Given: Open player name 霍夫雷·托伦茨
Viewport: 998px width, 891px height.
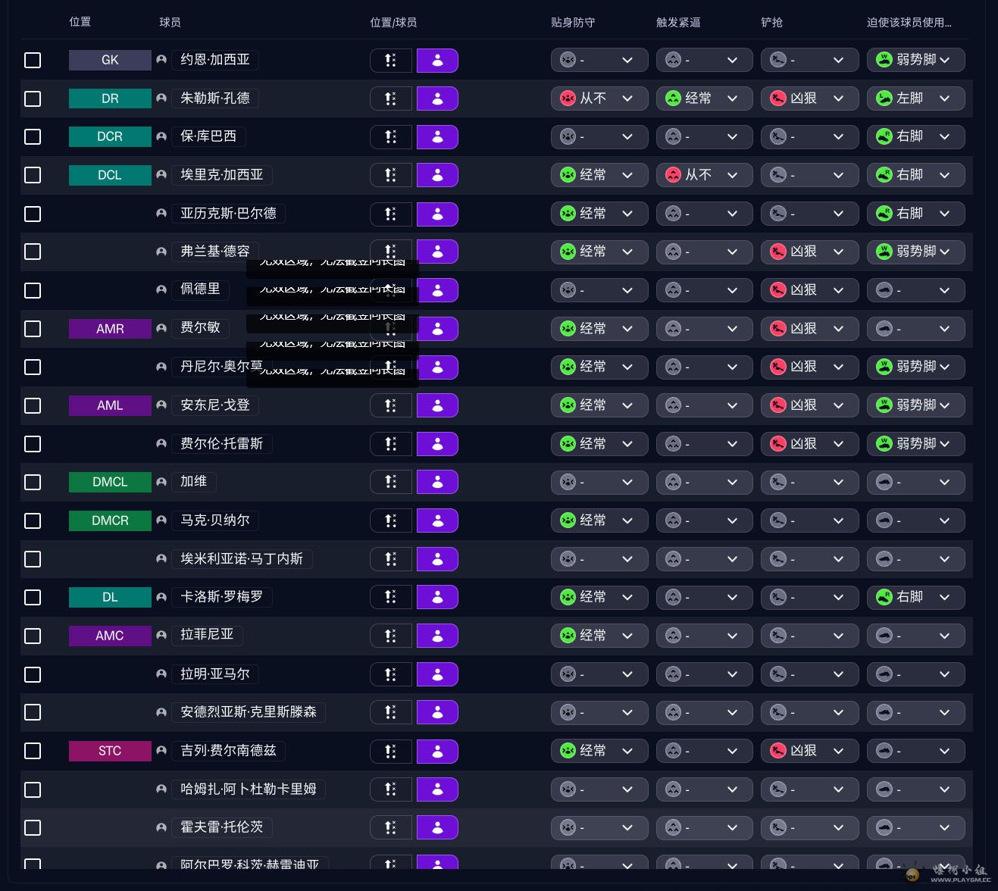Looking at the screenshot, I should pos(222,827).
